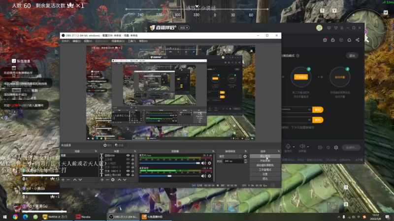Open feedback message icon in companion title bar
This screenshot has height=221, width=394.
pyautogui.click(x=329, y=28)
